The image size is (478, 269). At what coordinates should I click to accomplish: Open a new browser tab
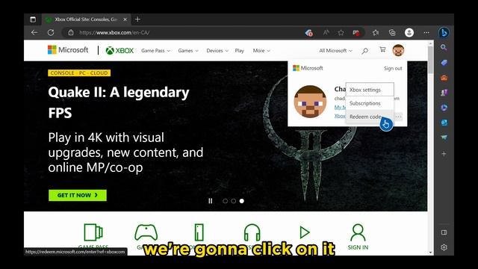[137, 19]
